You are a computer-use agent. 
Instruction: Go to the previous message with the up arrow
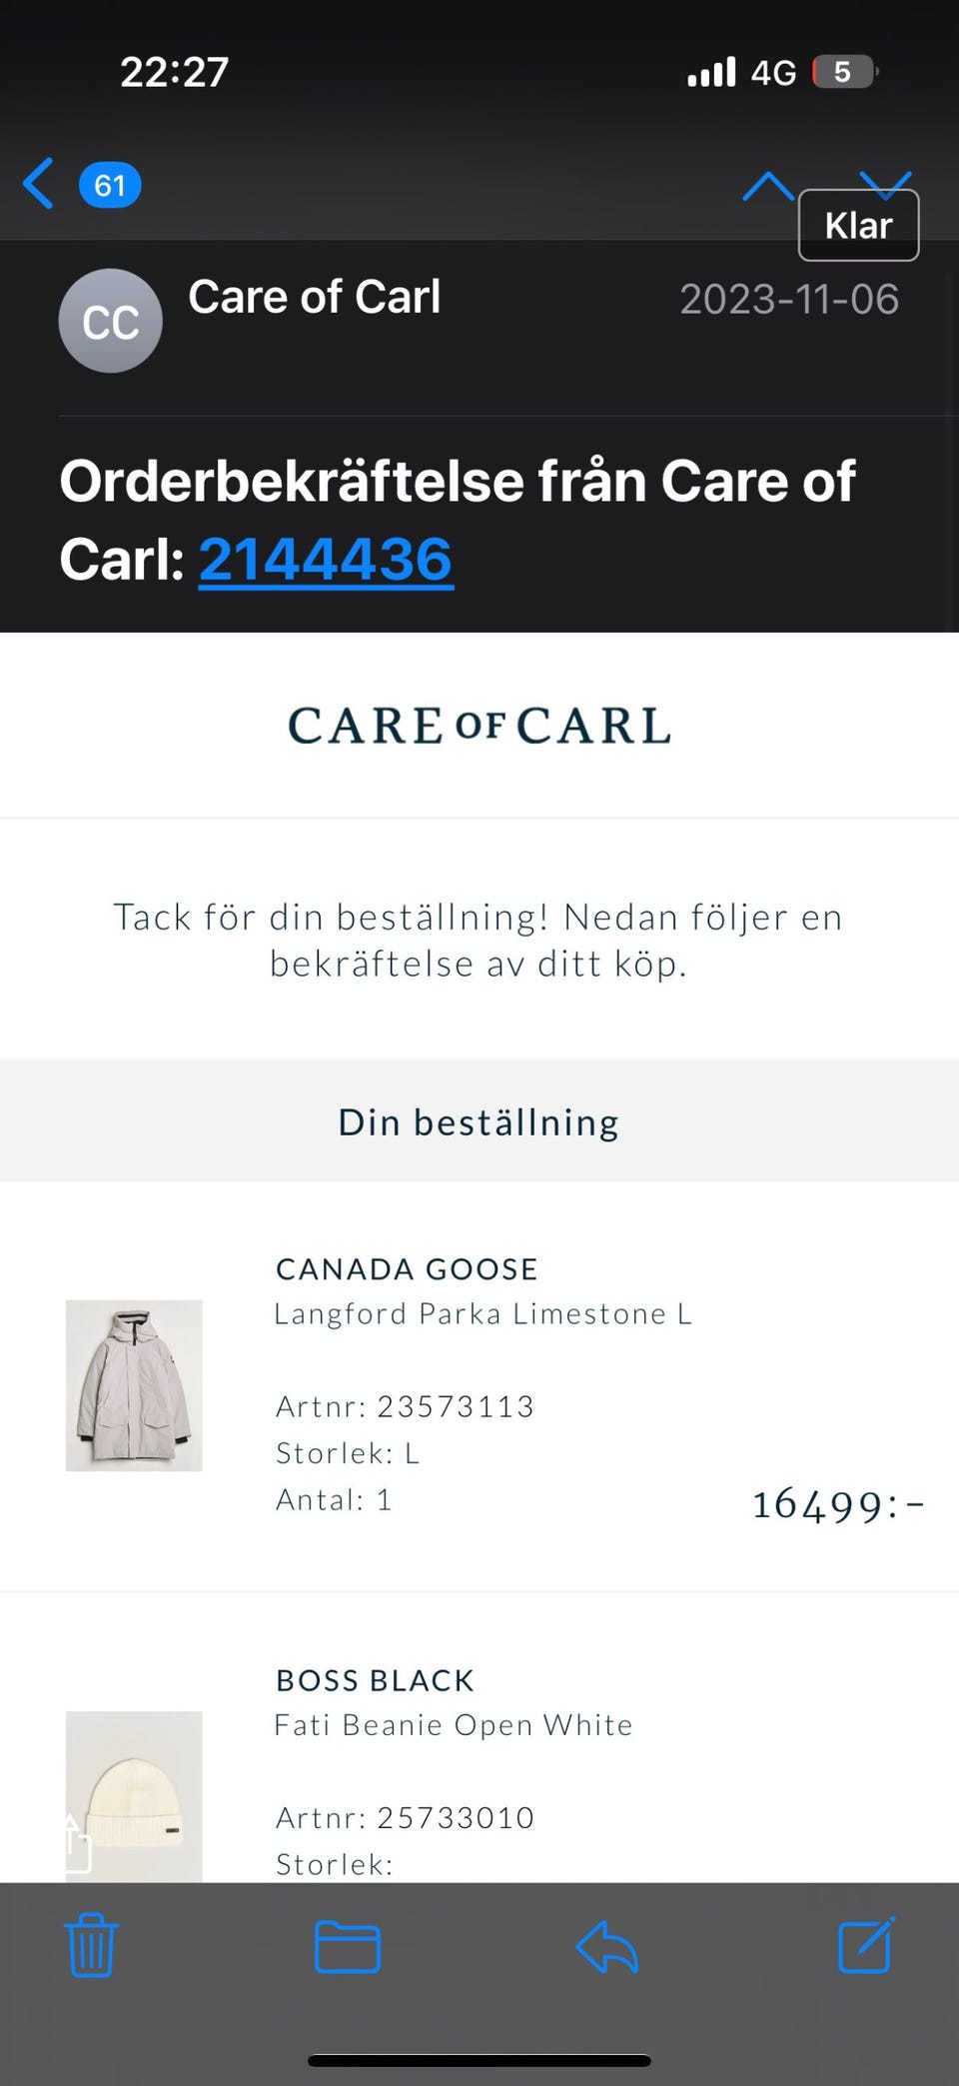tap(767, 185)
